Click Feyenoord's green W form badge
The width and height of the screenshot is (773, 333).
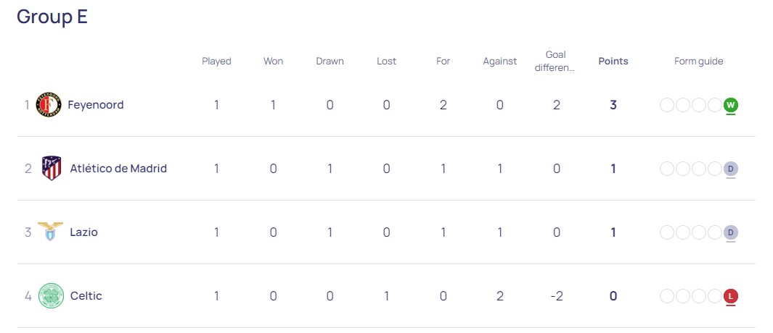point(731,105)
